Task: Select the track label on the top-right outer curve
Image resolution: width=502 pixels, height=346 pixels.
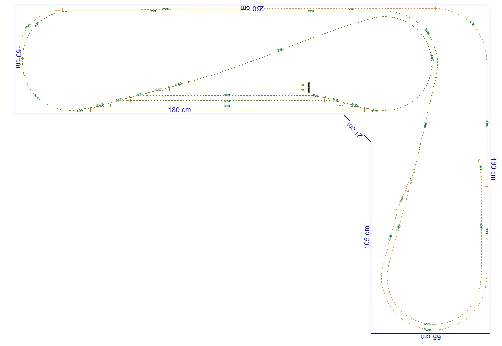Action: coord(472,23)
